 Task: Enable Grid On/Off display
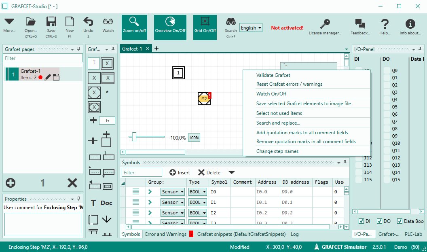pos(205,27)
